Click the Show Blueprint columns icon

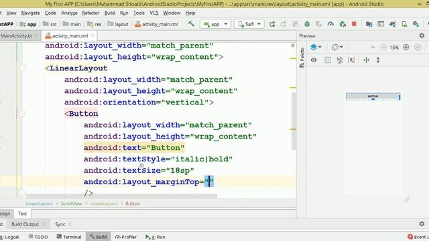328,60
